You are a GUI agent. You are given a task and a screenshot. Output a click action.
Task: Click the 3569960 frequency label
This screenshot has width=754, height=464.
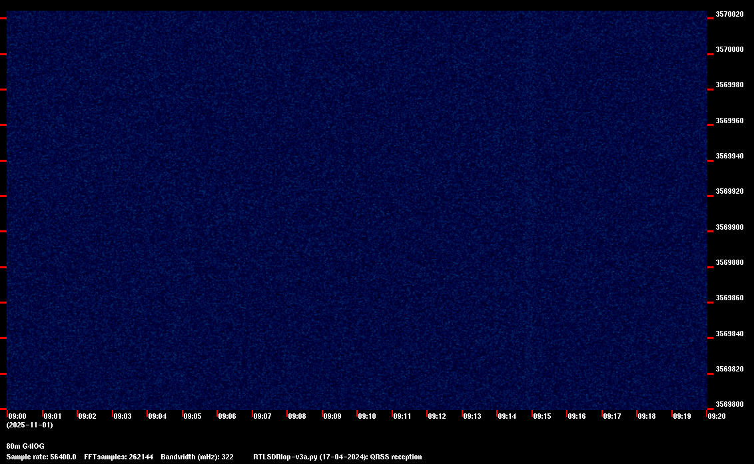click(x=729, y=120)
